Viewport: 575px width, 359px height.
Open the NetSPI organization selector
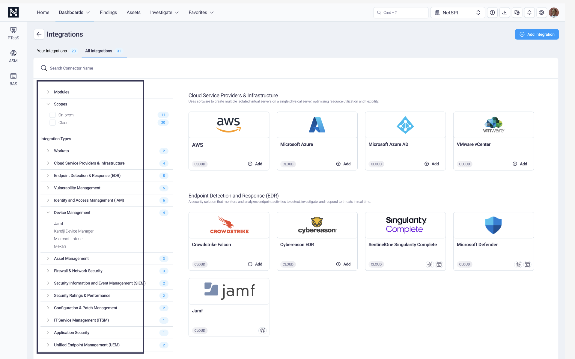pos(457,13)
